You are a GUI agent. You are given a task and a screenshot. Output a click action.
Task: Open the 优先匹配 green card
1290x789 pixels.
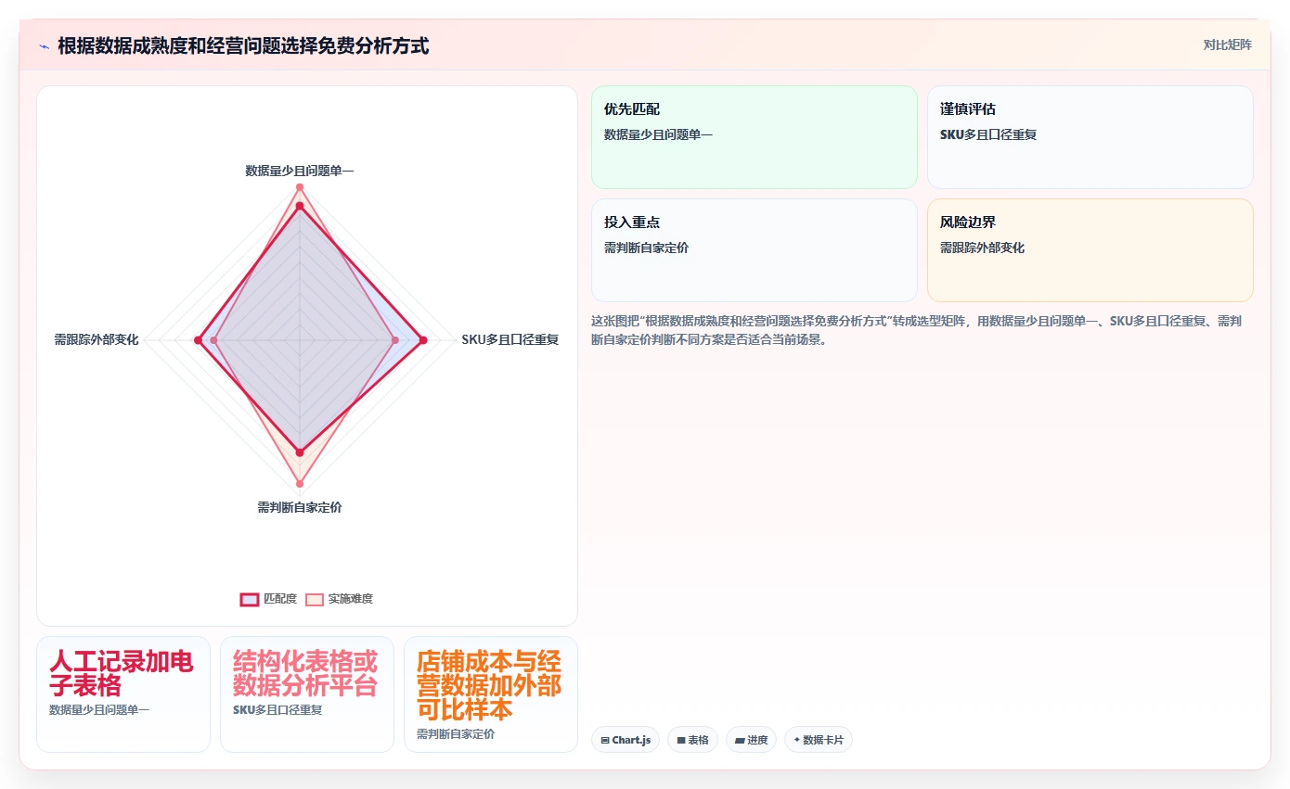click(x=755, y=137)
